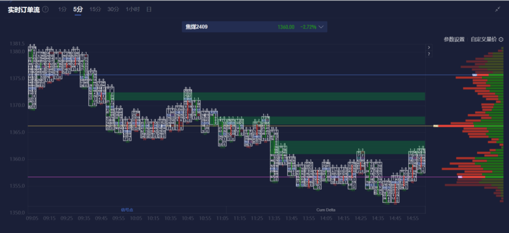Viewport: 509px width, 233px height.
Task: Click the ? help button beside chart
Action: click(429, 54)
